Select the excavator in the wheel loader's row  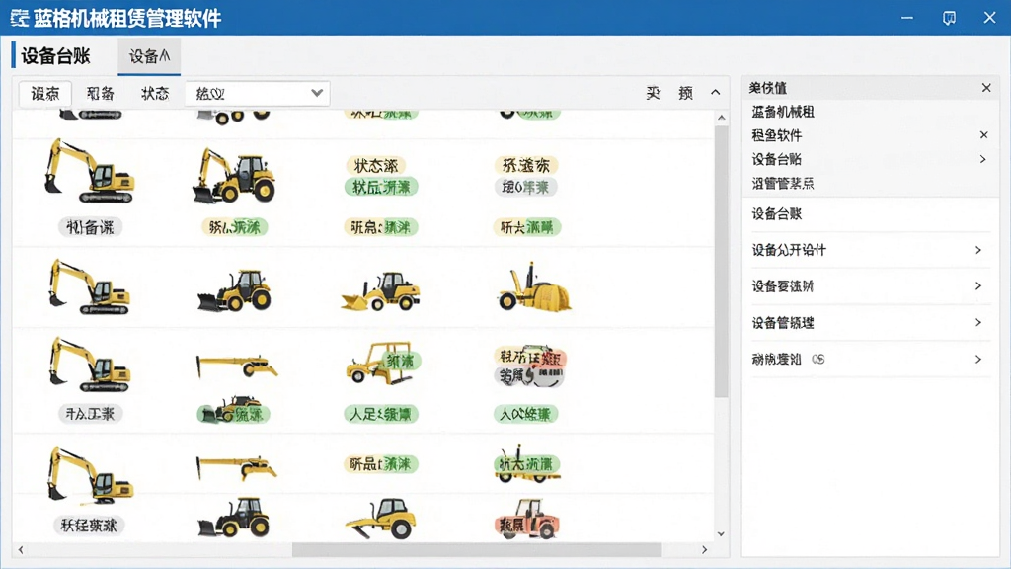point(90,286)
